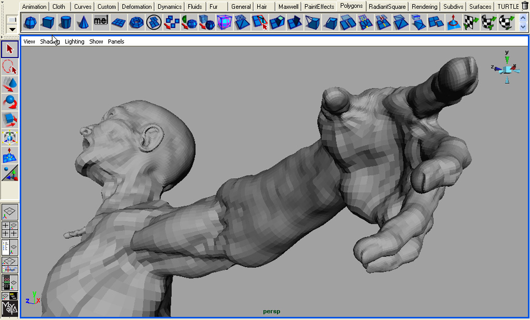Open the Shading panel menu
530x320 pixels.
tap(50, 42)
